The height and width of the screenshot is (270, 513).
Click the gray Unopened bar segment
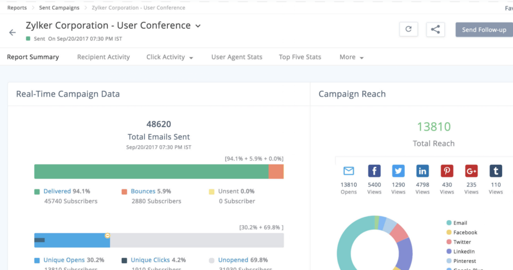[196, 240]
